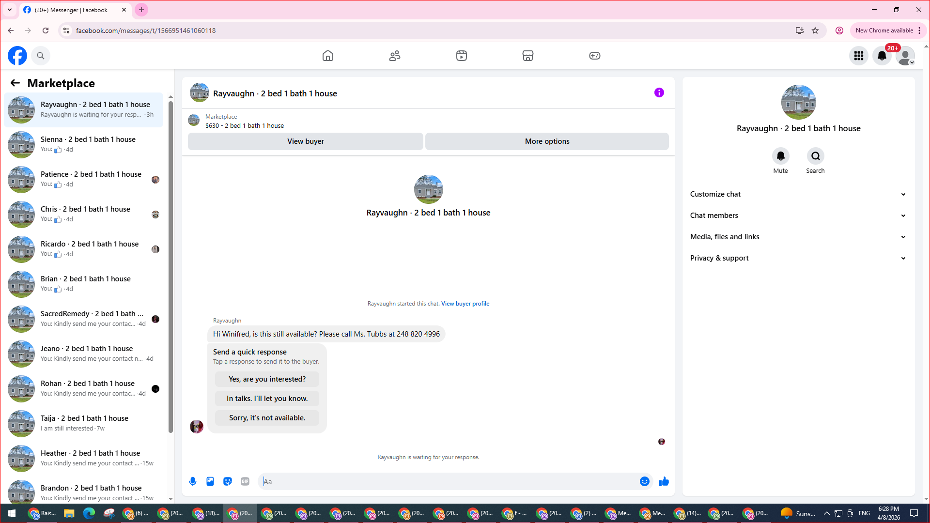930x523 pixels.
Task: Click the conversation list scrollbar
Action: [x=170, y=266]
